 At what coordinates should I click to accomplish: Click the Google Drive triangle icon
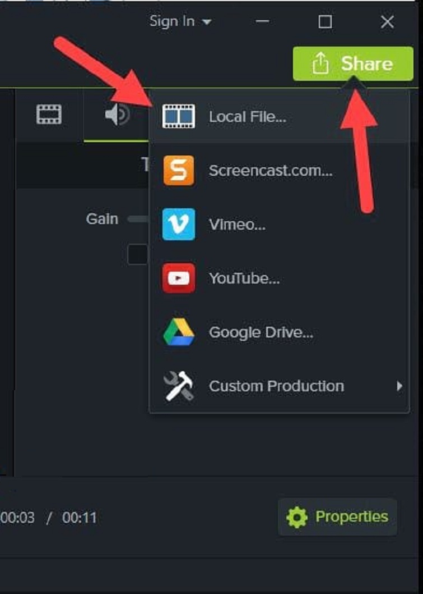pos(179,332)
